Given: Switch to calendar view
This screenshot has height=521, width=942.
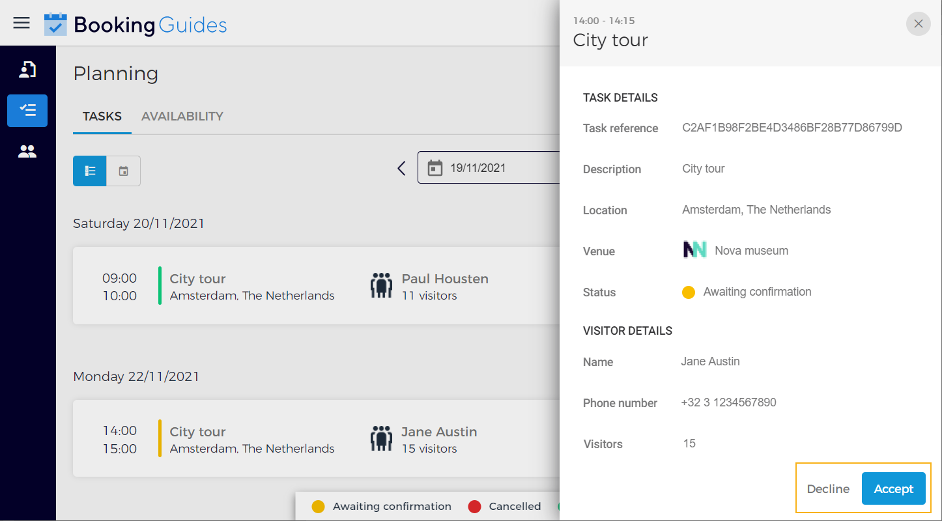Looking at the screenshot, I should 123,171.
